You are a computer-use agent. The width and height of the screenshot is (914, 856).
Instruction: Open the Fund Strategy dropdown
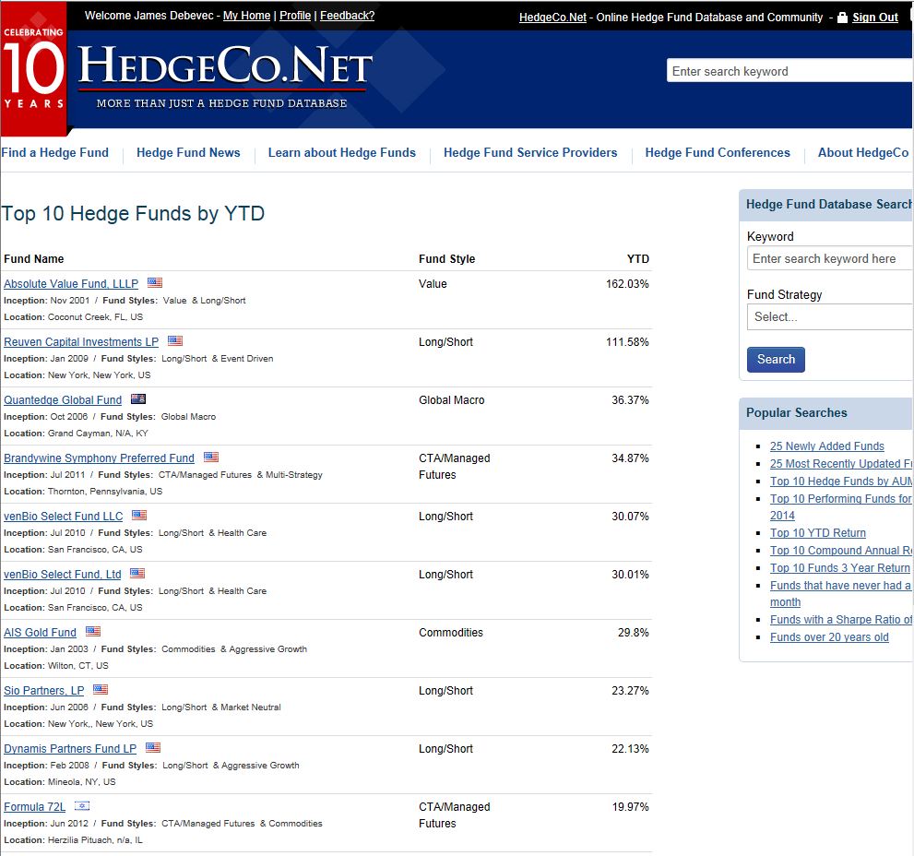click(830, 317)
